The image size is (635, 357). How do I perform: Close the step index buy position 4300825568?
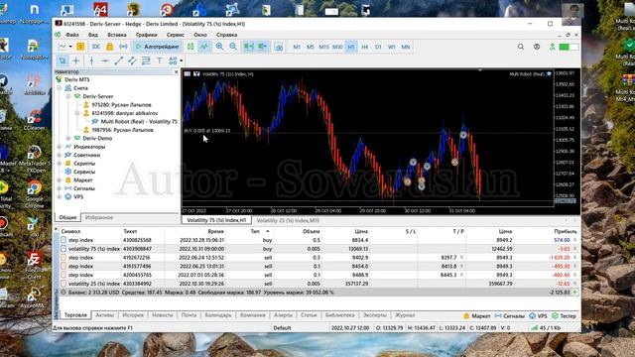click(574, 240)
